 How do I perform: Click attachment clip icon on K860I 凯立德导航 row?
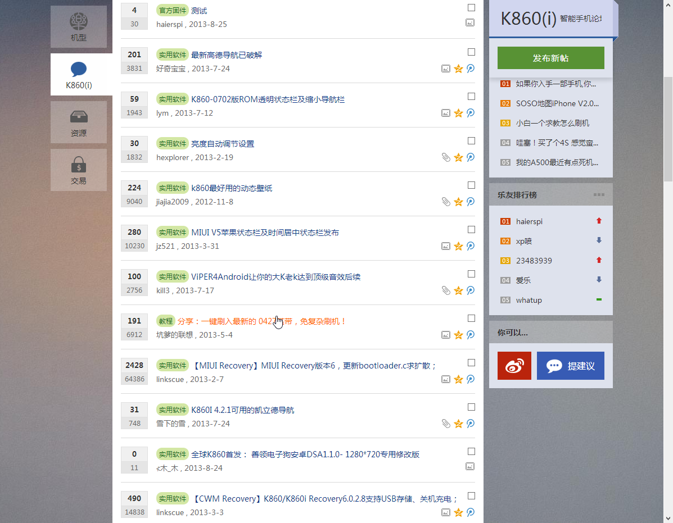click(446, 424)
